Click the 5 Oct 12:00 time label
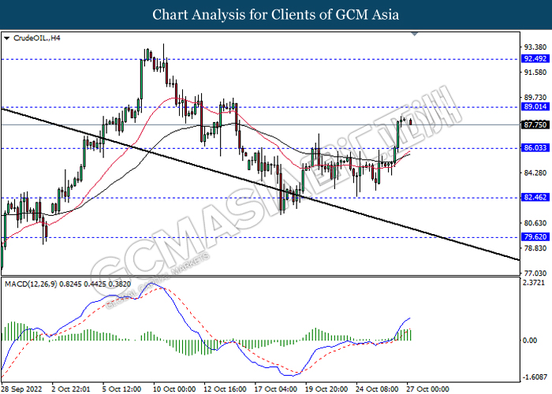This screenshot has width=552, height=394. 121,389
